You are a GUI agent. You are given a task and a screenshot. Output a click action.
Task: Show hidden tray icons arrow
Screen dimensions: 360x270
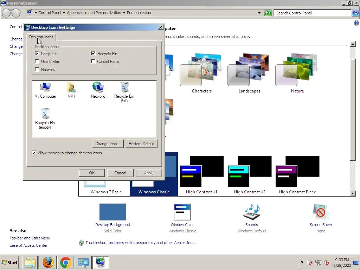[302, 262]
